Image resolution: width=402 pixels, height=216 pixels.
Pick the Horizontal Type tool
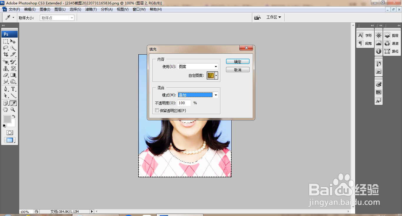pyautogui.click(x=13, y=89)
